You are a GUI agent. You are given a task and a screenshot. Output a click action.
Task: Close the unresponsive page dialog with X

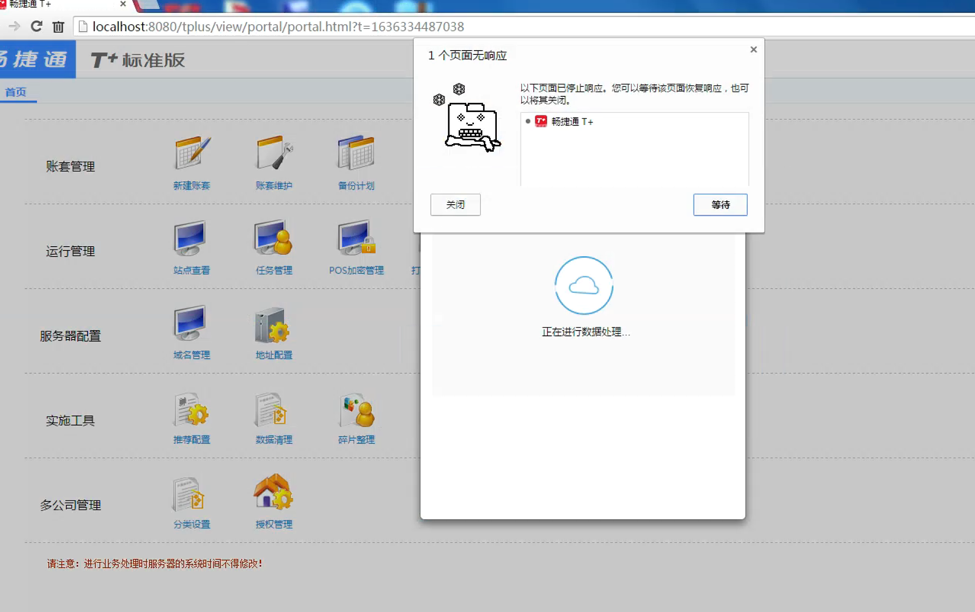753,50
